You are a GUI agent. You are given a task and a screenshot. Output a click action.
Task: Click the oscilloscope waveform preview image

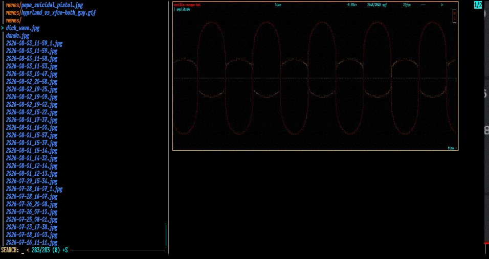click(x=315, y=76)
